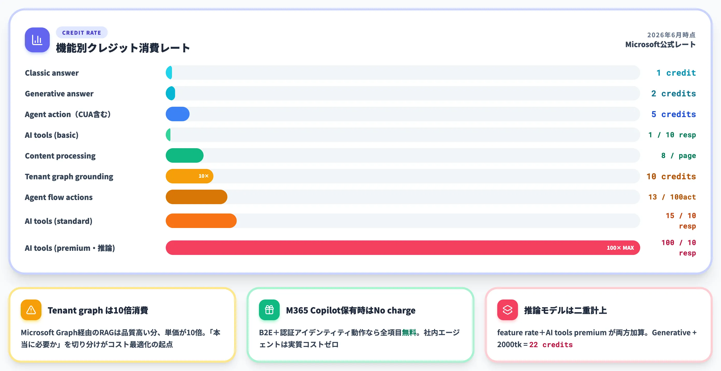Click the 15 / 10 resp value

tap(681, 221)
